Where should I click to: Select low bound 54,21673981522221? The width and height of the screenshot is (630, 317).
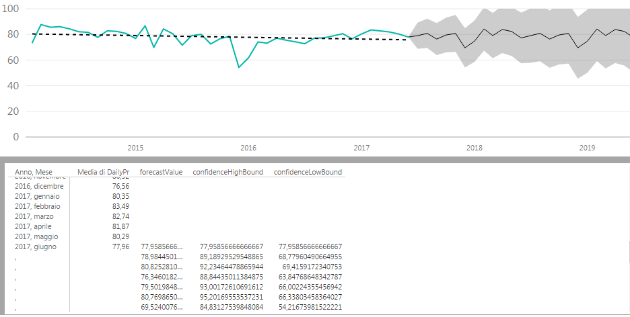310,307
